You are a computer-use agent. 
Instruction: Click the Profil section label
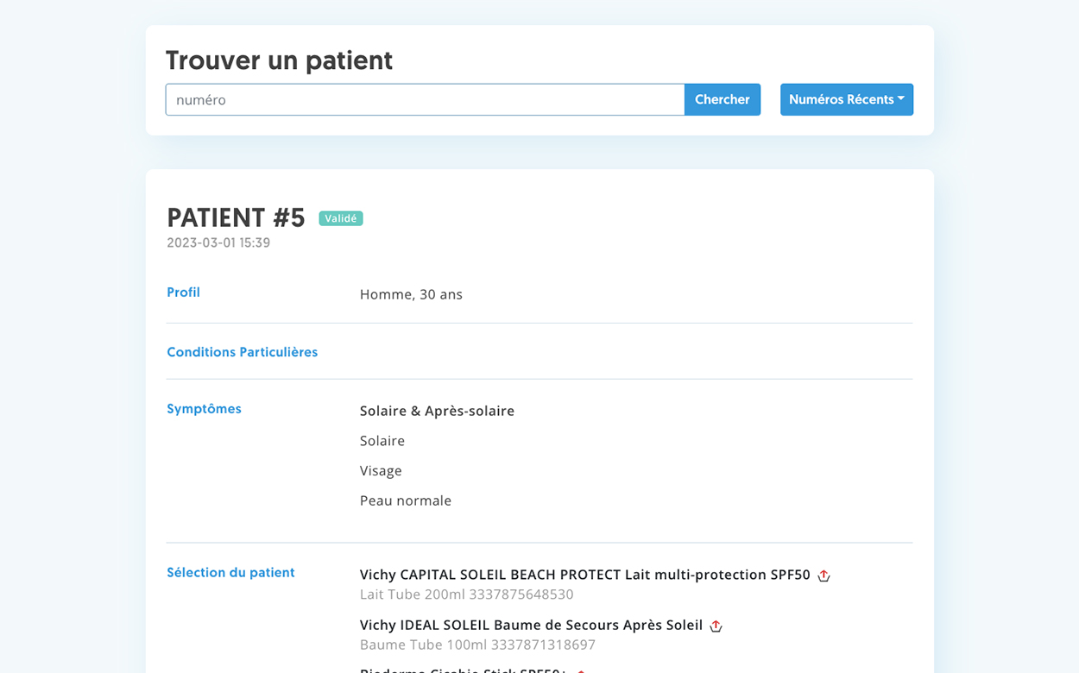coord(183,292)
